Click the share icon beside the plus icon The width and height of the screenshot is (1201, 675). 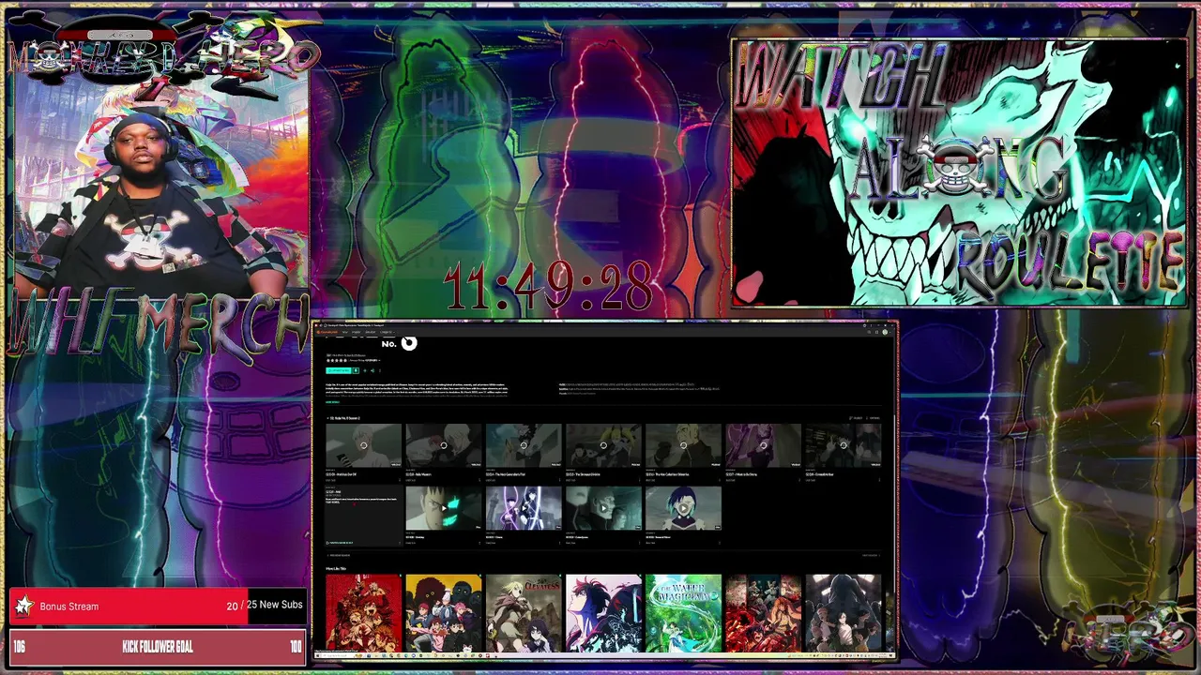372,370
